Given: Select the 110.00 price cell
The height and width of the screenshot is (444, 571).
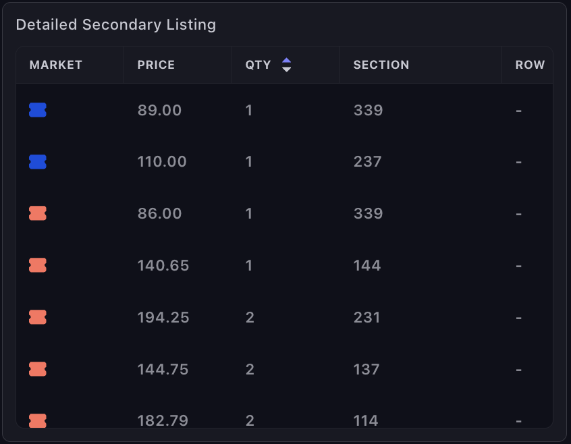Looking at the screenshot, I should [162, 162].
